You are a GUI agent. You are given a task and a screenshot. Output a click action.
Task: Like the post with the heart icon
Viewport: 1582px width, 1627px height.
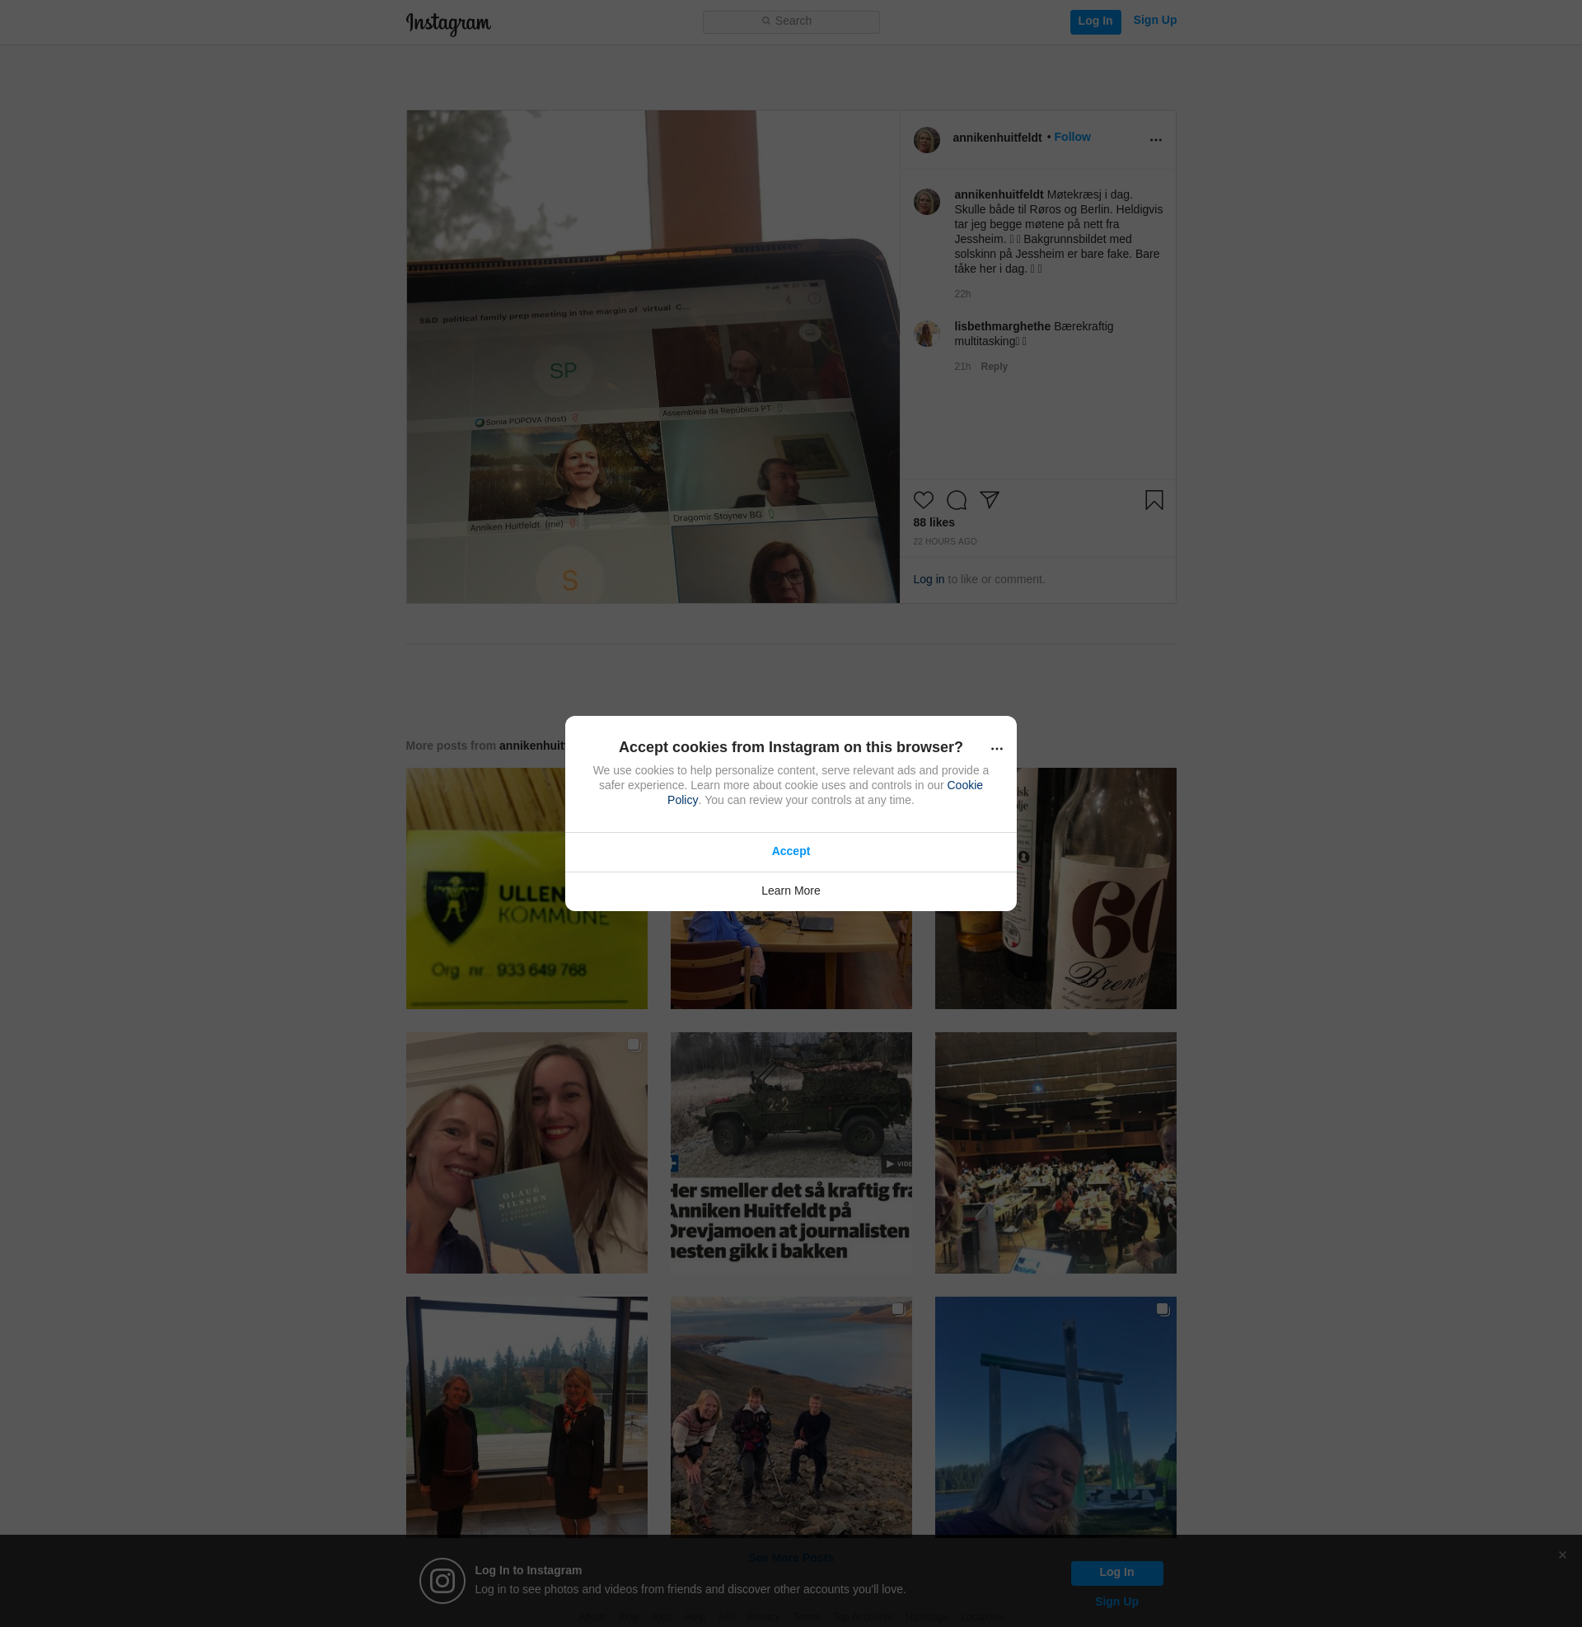[923, 500]
